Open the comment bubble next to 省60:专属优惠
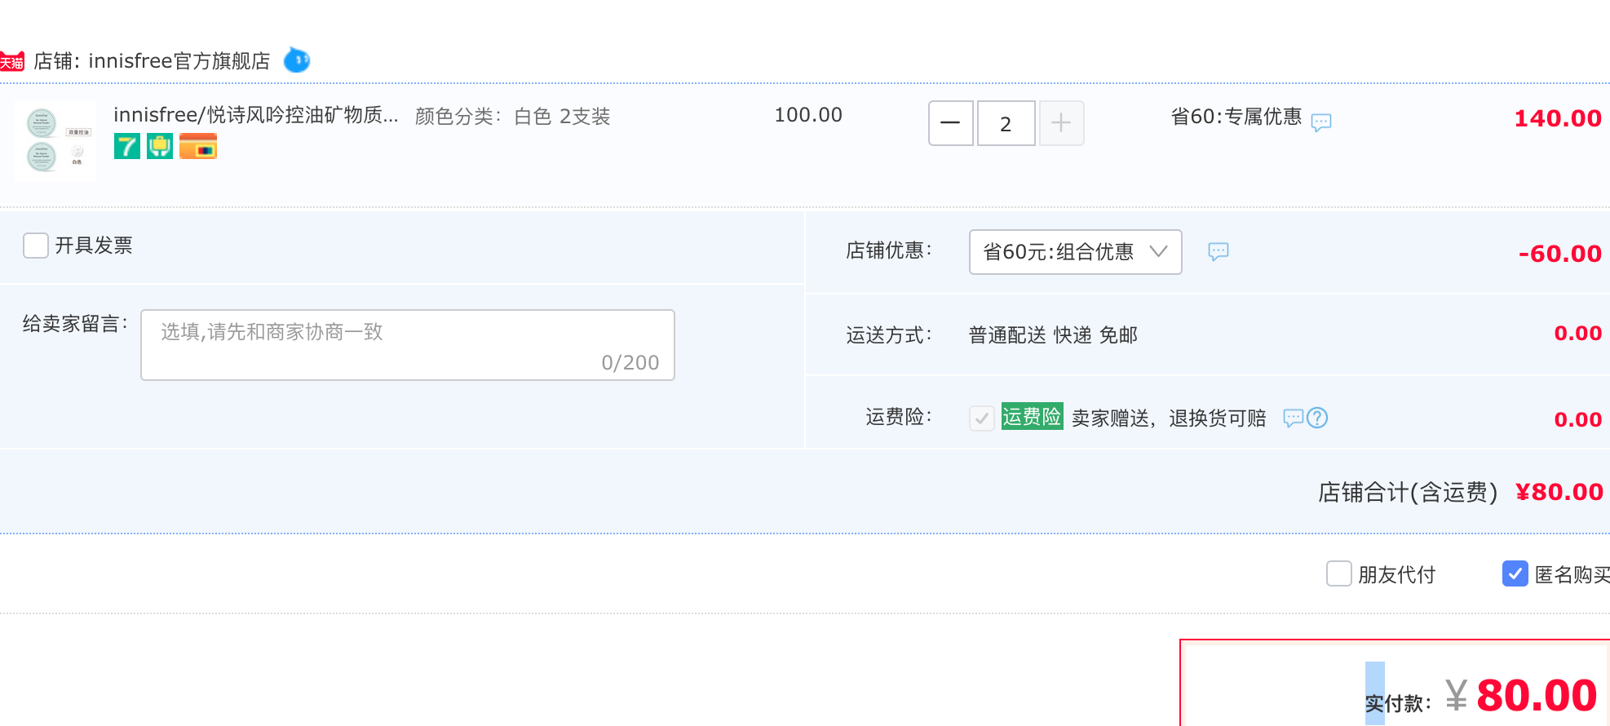The height and width of the screenshot is (726, 1610). pyautogui.click(x=1321, y=122)
